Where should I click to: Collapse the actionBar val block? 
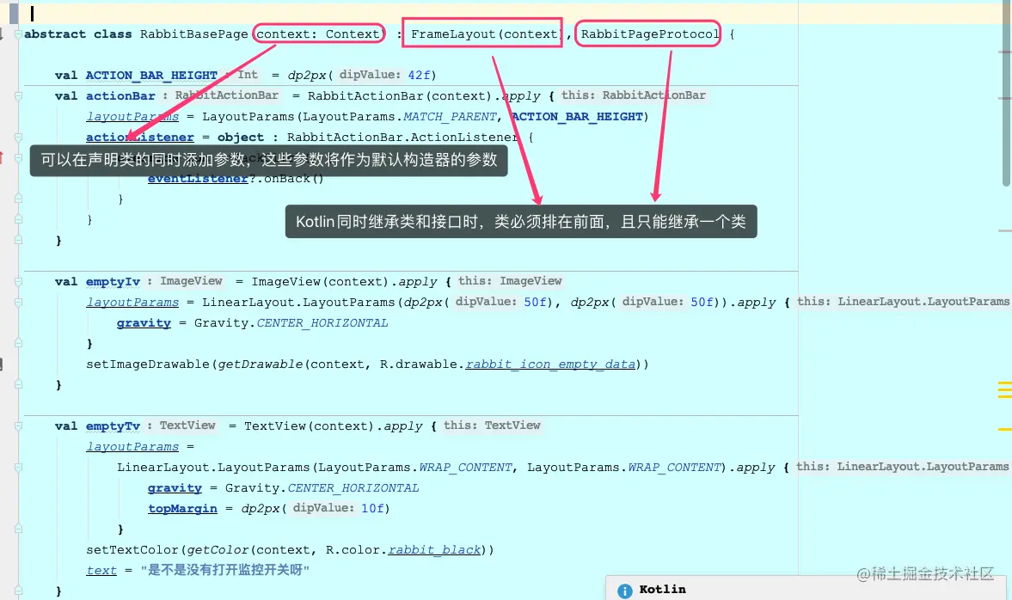[18, 96]
